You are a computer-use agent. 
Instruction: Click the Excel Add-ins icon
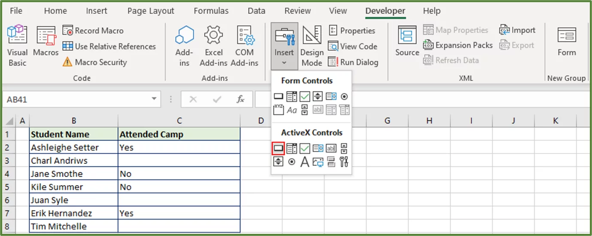tap(213, 46)
